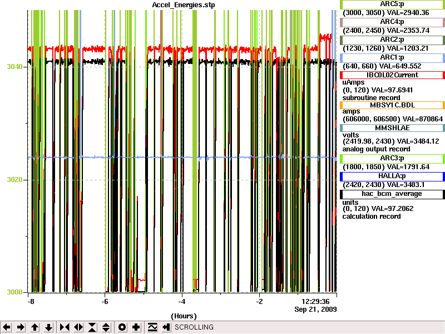Click the 3020 y-axis label
445x334 pixels.
click(15, 180)
